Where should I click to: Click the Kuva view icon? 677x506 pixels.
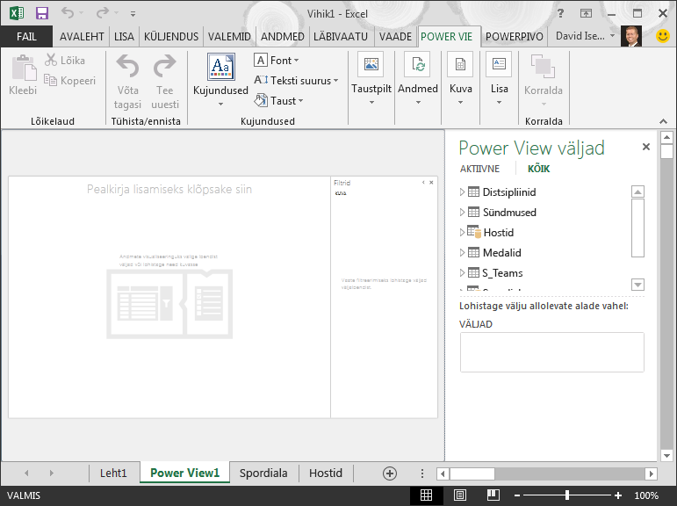point(460,64)
